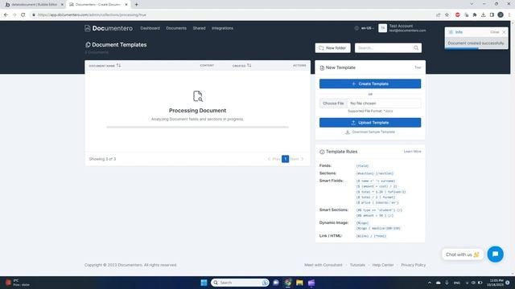Reload the current page
Screen dimensions: 515x289
click(23, 14)
